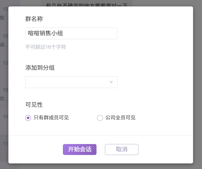This screenshot has height=169, width=202.
Task: Click the 只有群成员可见 option label text
Action: [x=51, y=118]
